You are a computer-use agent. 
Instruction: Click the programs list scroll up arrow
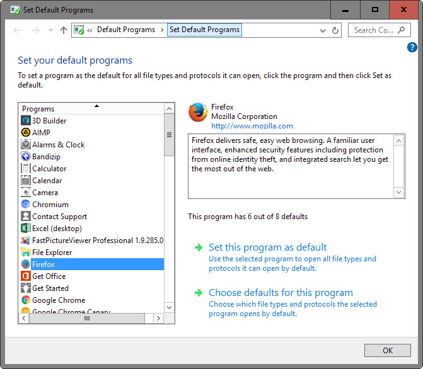(169, 109)
